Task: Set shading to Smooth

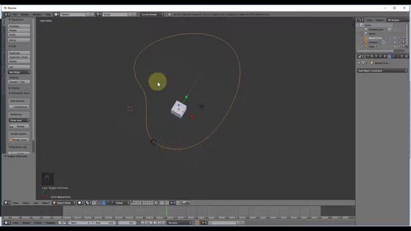Action: (x=13, y=81)
